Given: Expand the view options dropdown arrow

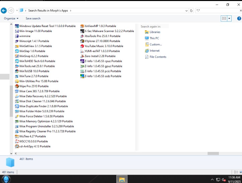Looking at the screenshot, I should [x=229, y=18].
